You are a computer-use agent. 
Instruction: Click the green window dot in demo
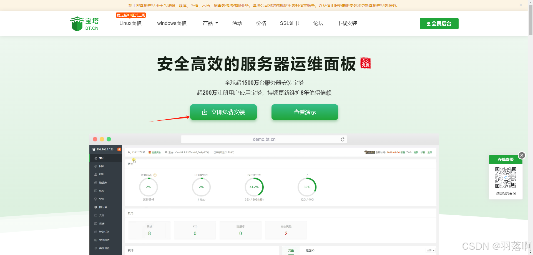[x=109, y=139]
